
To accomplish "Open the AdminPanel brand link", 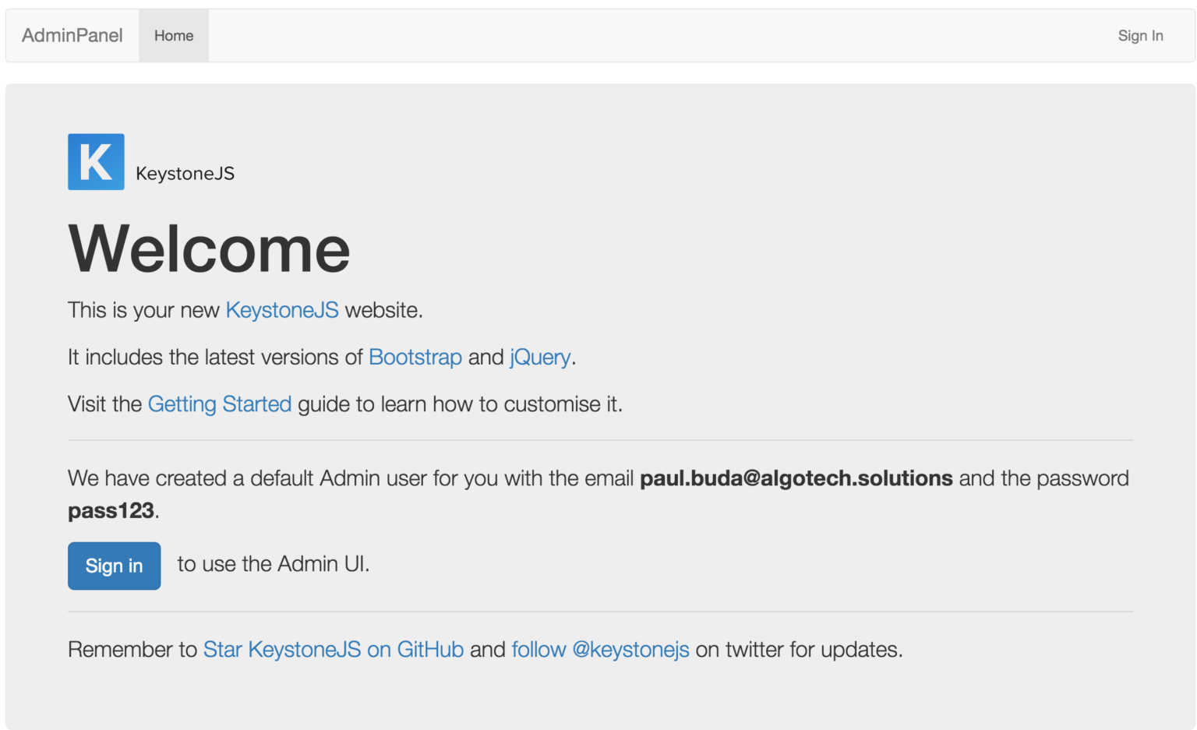I will tap(72, 36).
